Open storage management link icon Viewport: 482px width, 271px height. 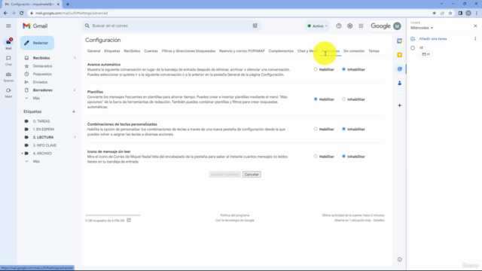(x=129, y=220)
